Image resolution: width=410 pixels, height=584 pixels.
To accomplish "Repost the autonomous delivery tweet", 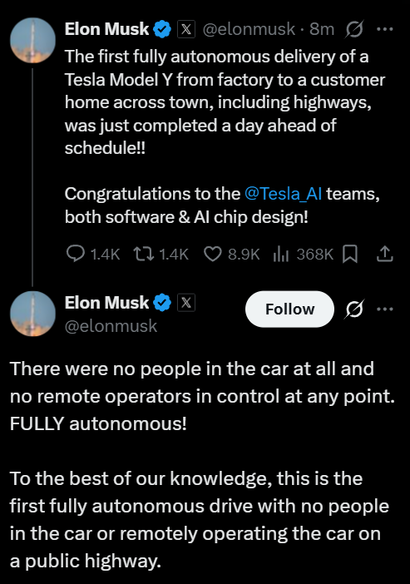I will [x=144, y=254].
